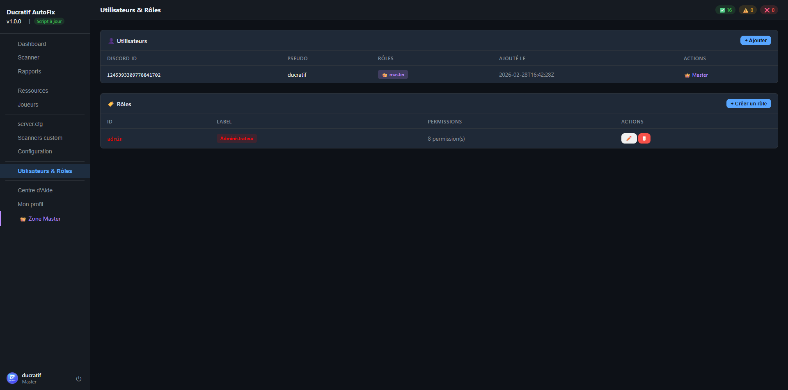Sort roles by the Permissions column header
788x390 pixels.
(x=444, y=121)
